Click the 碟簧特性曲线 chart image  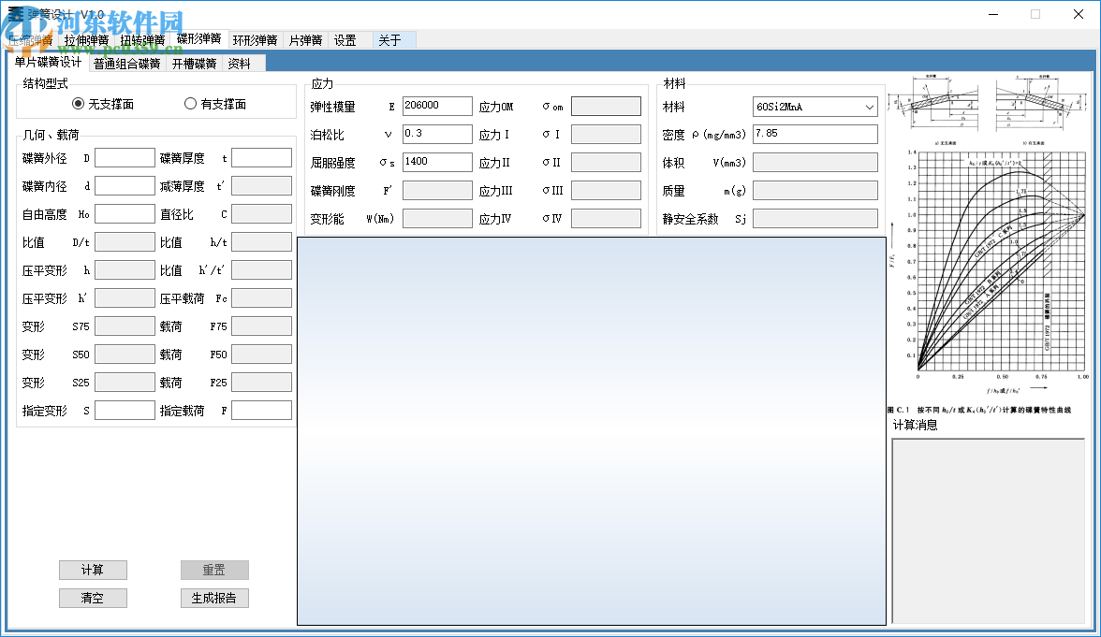point(991,281)
